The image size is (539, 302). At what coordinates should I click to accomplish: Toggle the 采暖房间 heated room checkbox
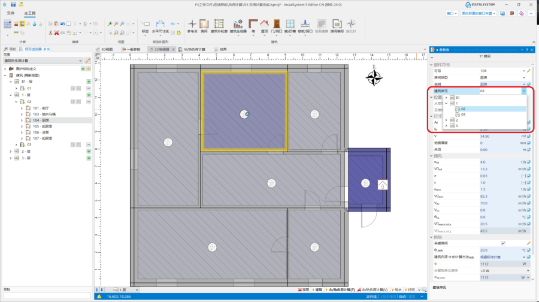coord(502,243)
